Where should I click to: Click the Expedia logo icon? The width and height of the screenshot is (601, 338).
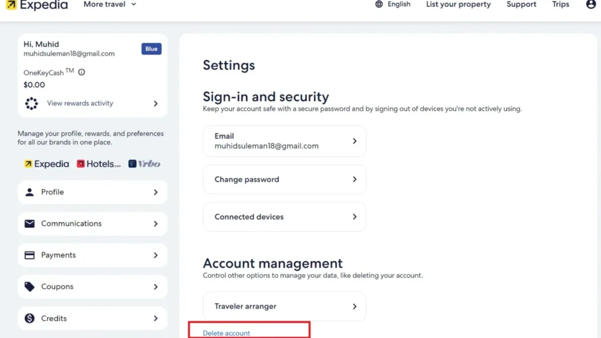pos(11,5)
